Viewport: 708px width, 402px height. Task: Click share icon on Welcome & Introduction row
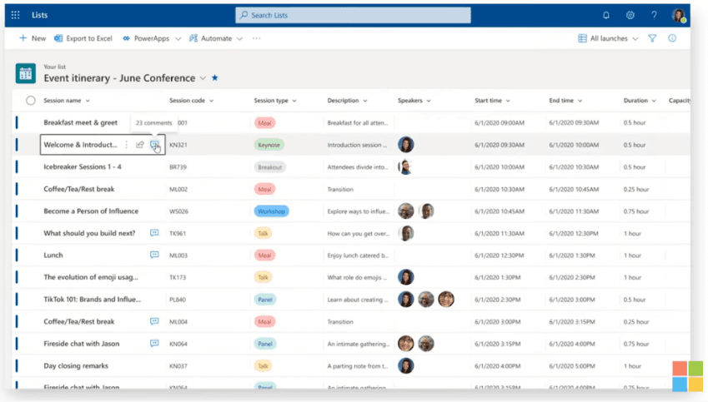click(x=140, y=145)
